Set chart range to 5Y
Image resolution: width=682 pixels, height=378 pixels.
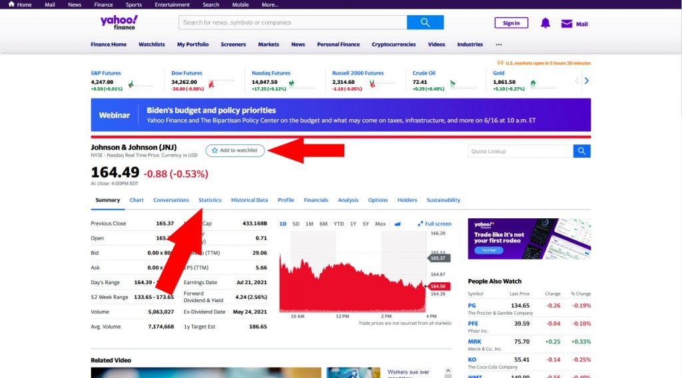[366, 224]
